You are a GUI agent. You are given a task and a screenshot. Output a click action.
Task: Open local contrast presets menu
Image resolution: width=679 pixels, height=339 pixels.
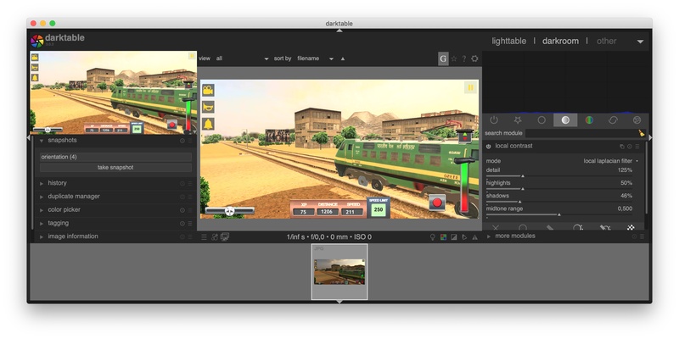coord(637,147)
